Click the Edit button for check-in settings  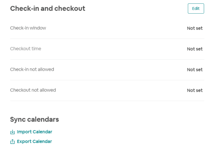click(x=196, y=8)
